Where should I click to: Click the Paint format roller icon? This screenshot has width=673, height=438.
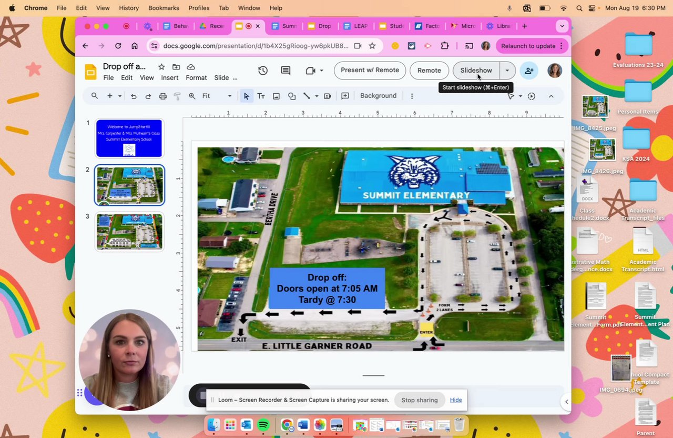click(177, 96)
